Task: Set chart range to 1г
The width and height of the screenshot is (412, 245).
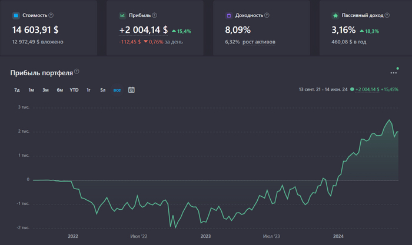Action: (88, 90)
